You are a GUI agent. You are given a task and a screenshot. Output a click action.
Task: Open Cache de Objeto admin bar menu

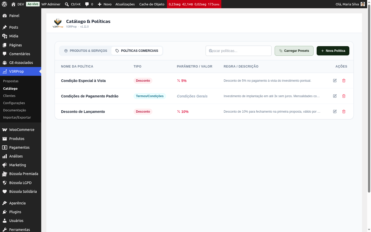[152, 4]
